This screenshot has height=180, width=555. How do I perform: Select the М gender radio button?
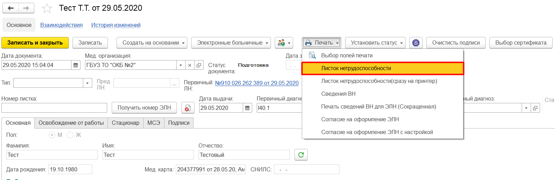52,135
